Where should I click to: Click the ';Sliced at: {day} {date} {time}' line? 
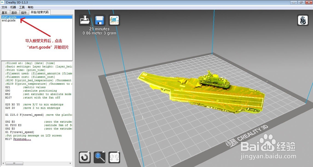point(30,63)
